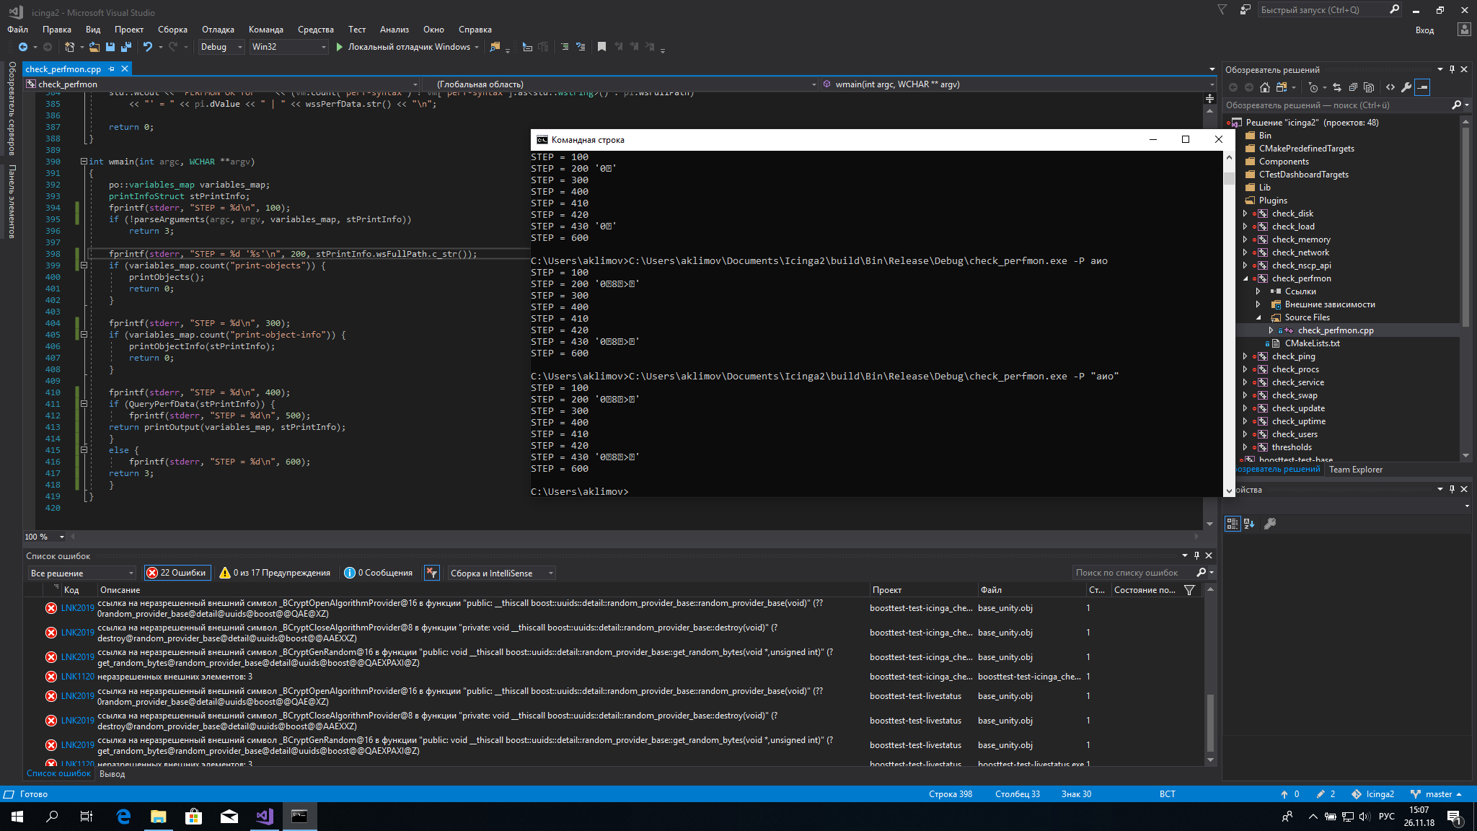1477x831 pixels.
Task: Click the Icinga2 repository status bar button
Action: (1373, 794)
